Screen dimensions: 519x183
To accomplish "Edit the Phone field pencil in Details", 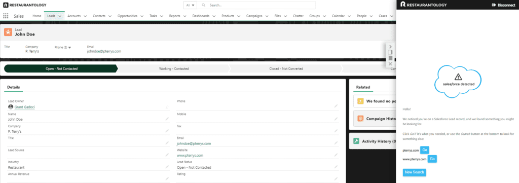I will pyautogui.click(x=336, y=106).
